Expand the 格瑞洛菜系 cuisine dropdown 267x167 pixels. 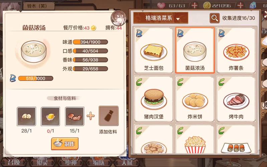coord(161,18)
